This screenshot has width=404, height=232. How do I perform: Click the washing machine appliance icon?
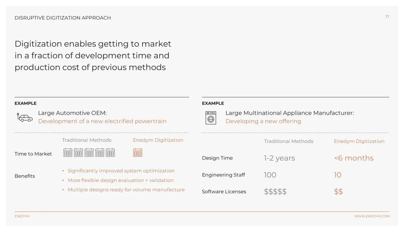(x=211, y=117)
